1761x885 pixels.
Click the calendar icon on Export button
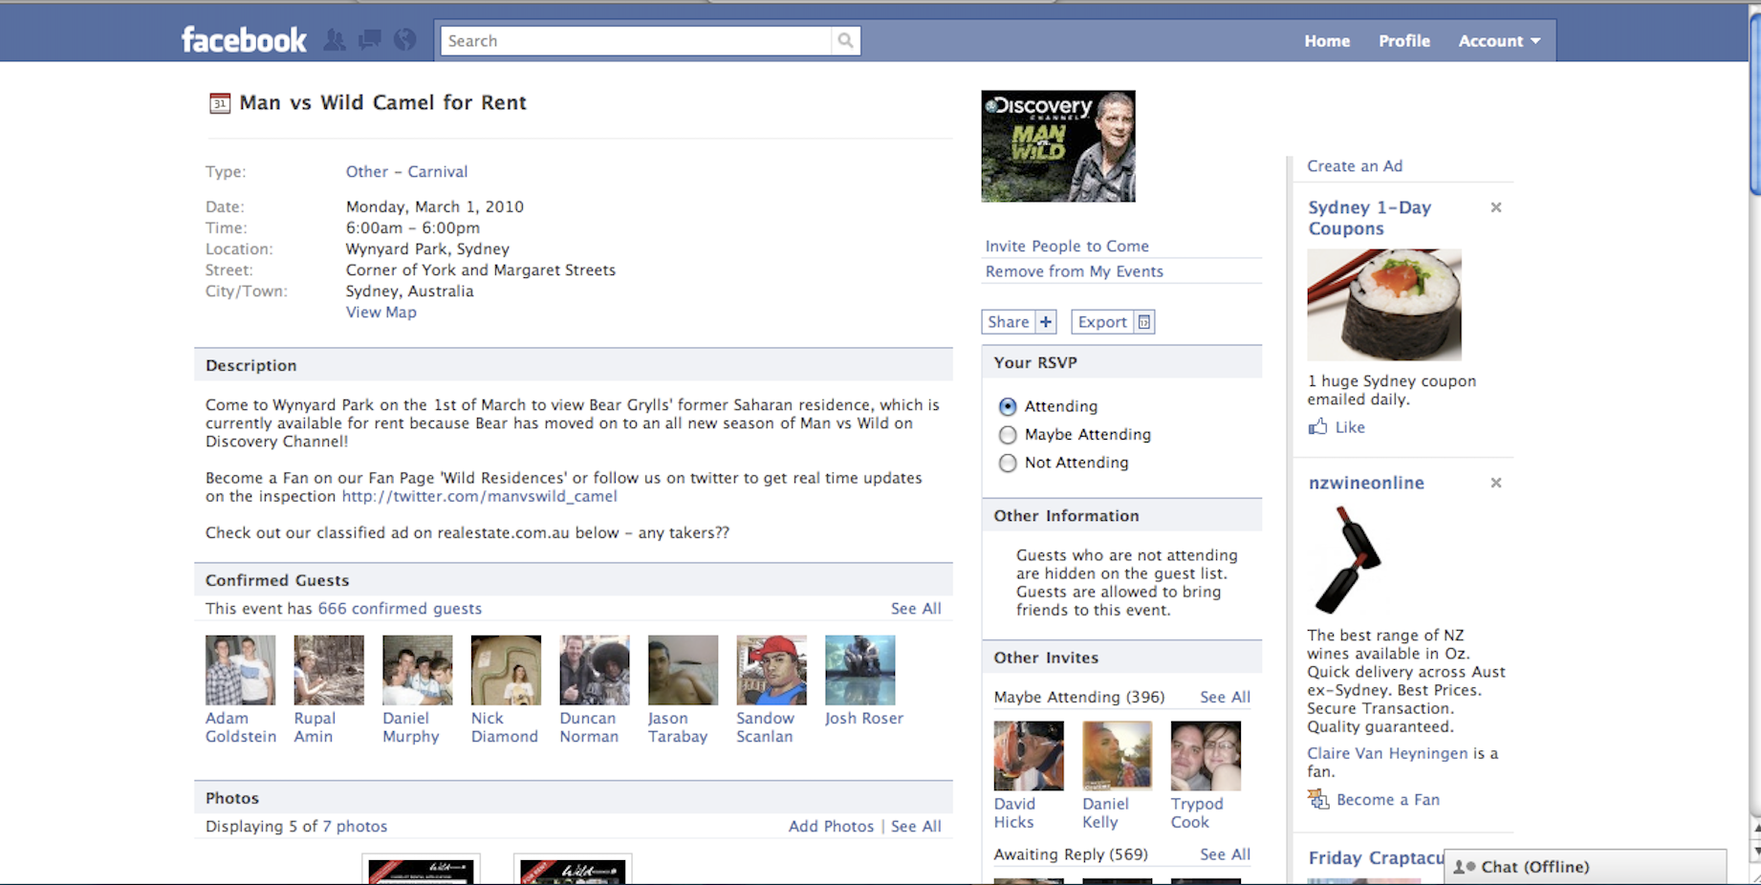1143,322
